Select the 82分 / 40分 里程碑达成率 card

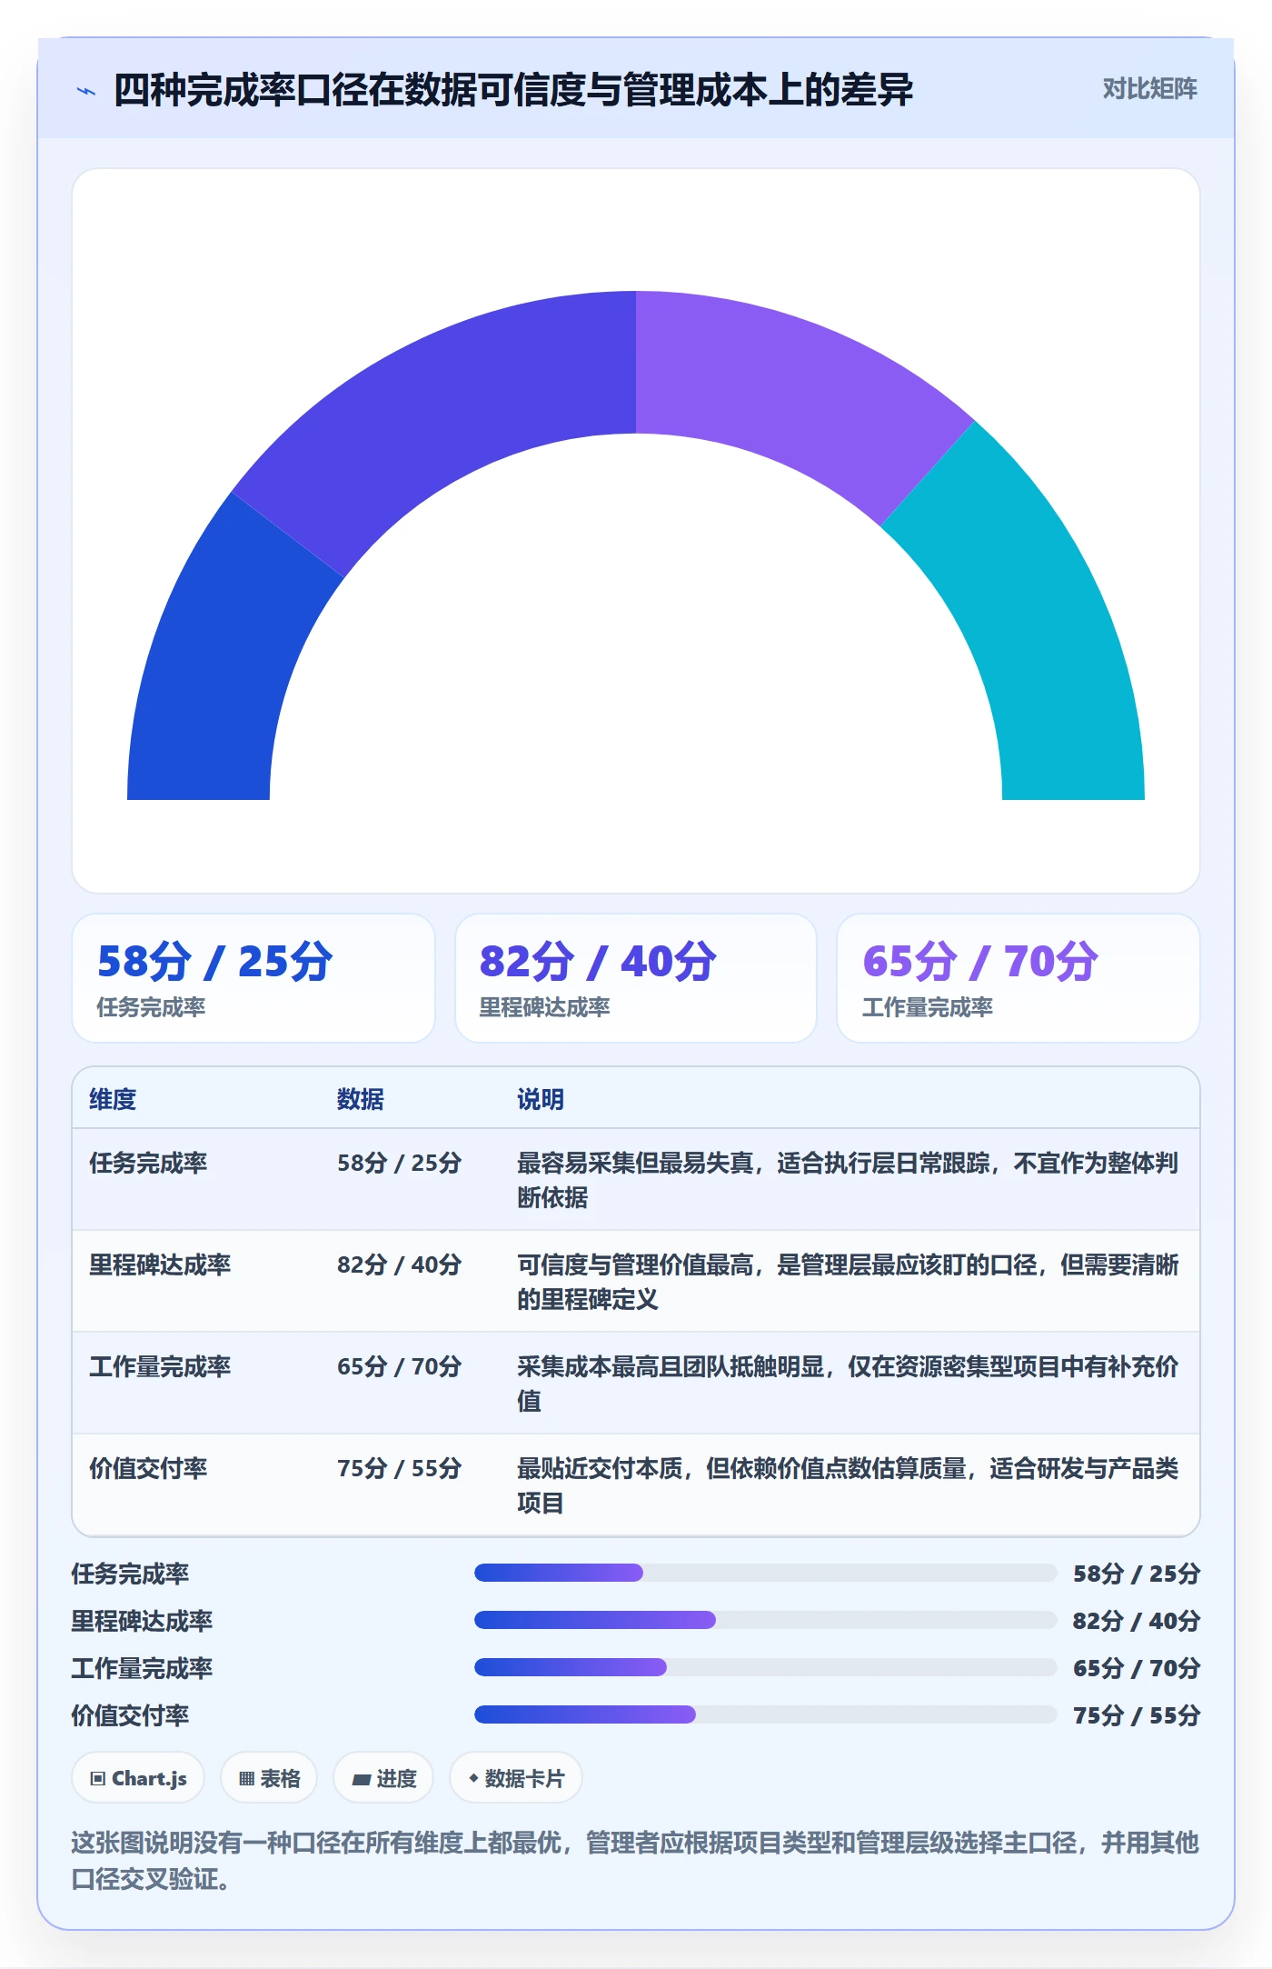[x=636, y=978]
